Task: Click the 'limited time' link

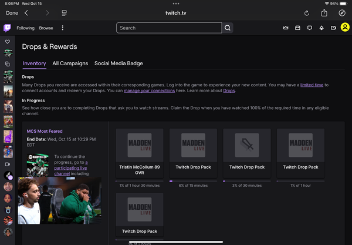Action: pos(312,85)
